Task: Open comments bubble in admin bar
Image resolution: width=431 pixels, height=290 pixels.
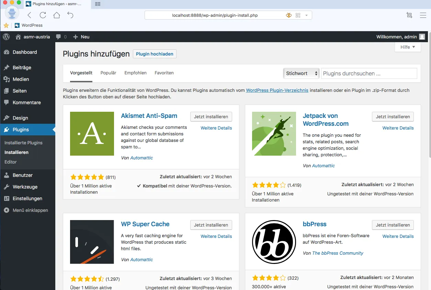Action: [x=61, y=37]
